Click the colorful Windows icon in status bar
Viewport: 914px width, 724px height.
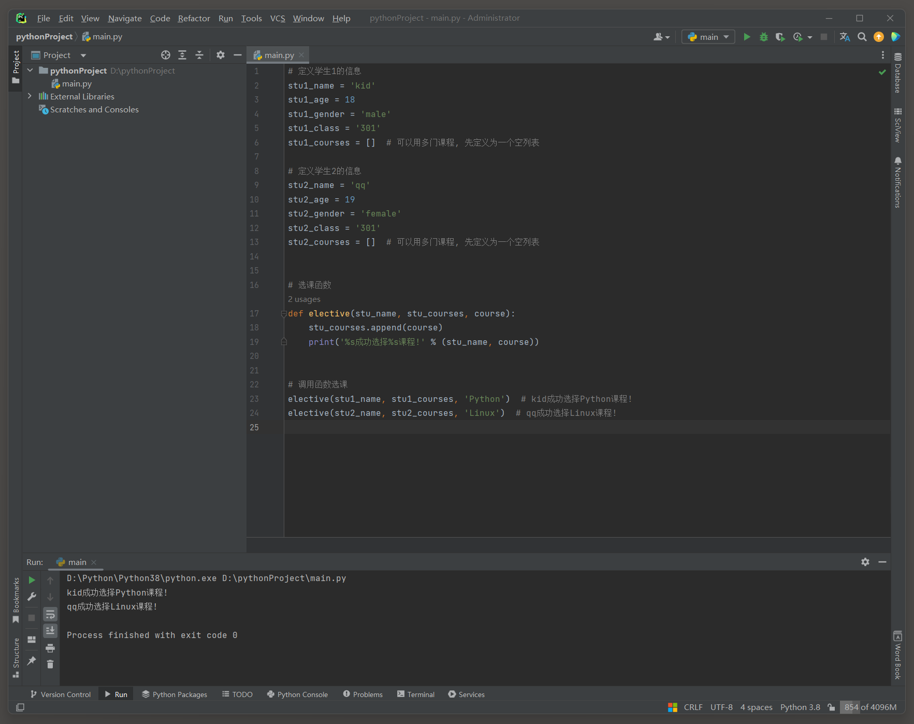pyautogui.click(x=673, y=707)
